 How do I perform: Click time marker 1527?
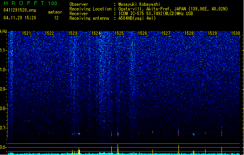pos(166,33)
